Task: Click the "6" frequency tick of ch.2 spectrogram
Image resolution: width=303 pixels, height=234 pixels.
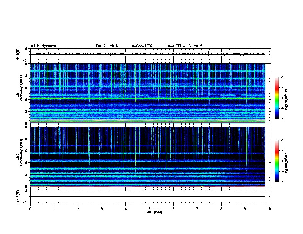Action: [x=27, y=151]
